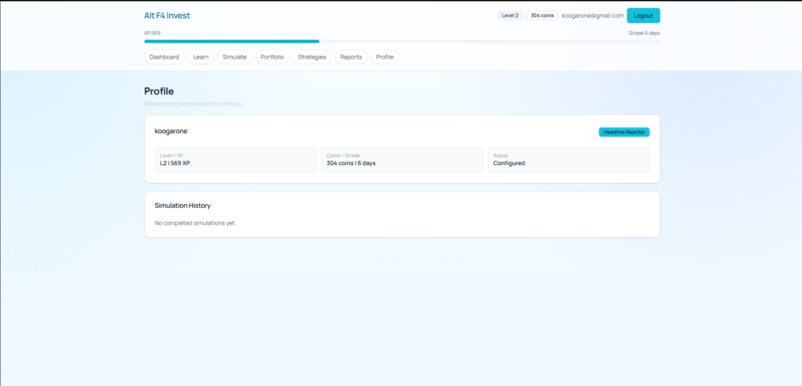802x386 pixels.
Task: Click the XP 569 label
Action: click(152, 33)
